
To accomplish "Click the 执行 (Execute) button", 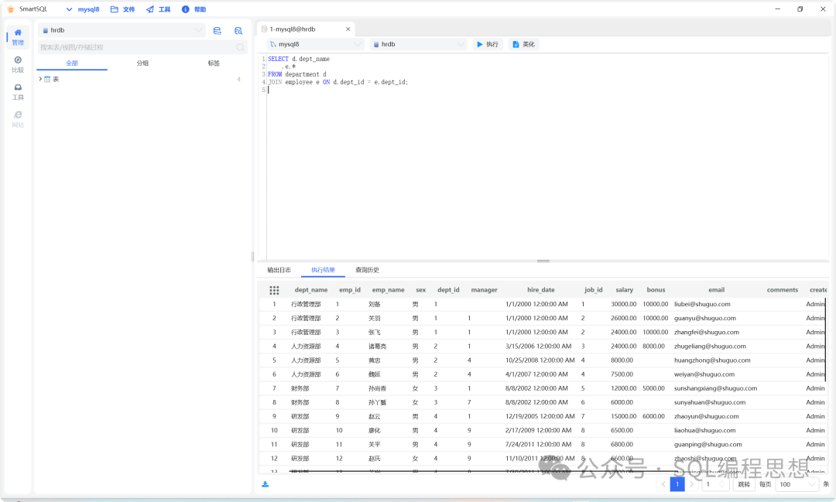I will tap(488, 45).
